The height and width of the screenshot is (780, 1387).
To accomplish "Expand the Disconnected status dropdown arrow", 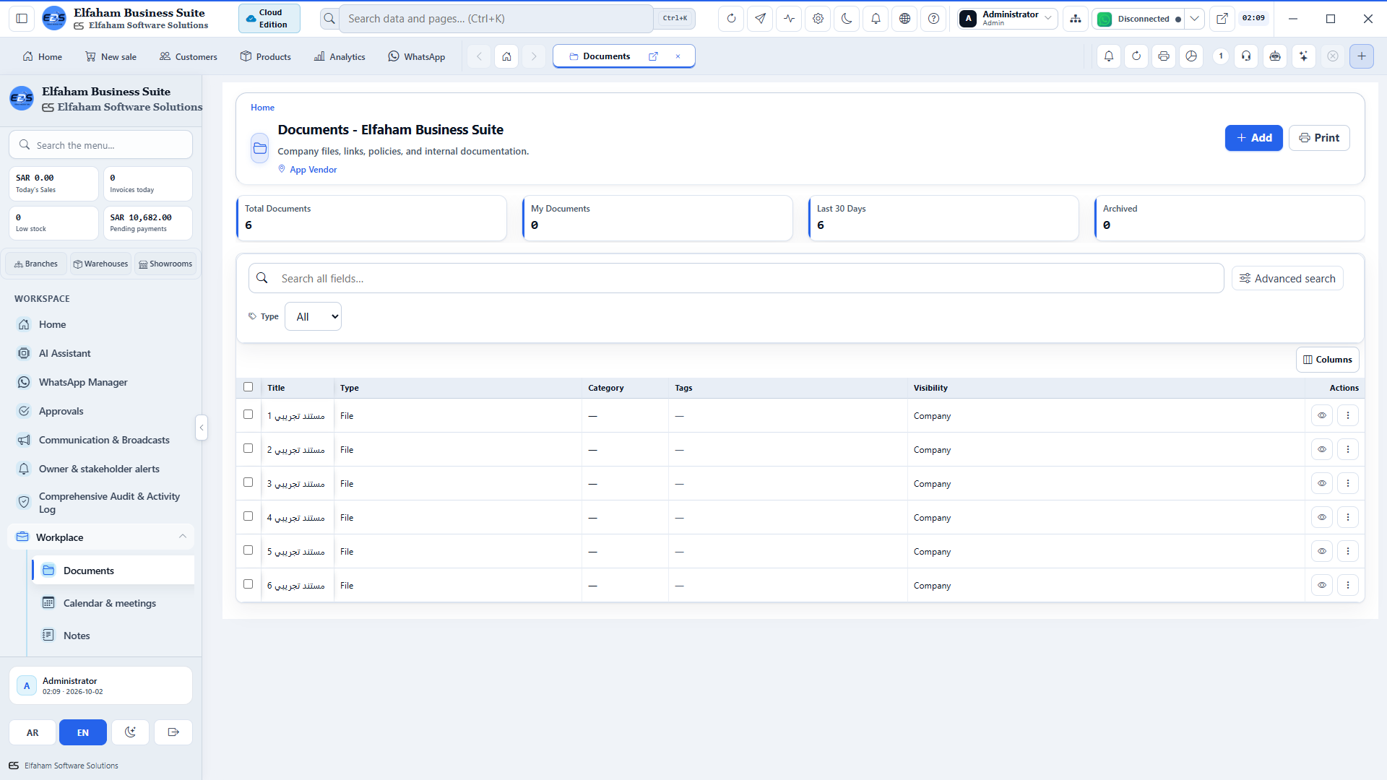I will (x=1194, y=19).
